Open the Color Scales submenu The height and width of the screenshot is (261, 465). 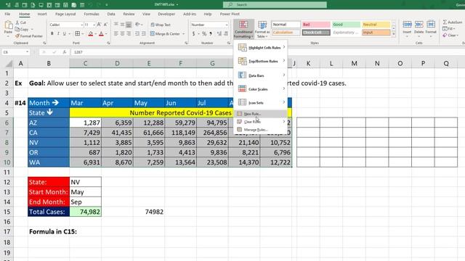point(261,89)
